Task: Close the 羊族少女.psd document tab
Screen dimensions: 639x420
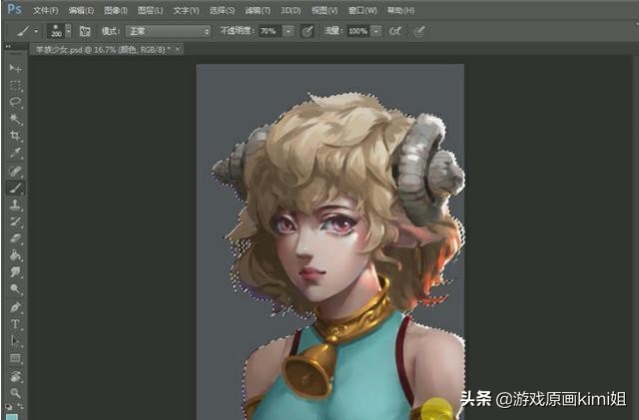Action: click(178, 49)
